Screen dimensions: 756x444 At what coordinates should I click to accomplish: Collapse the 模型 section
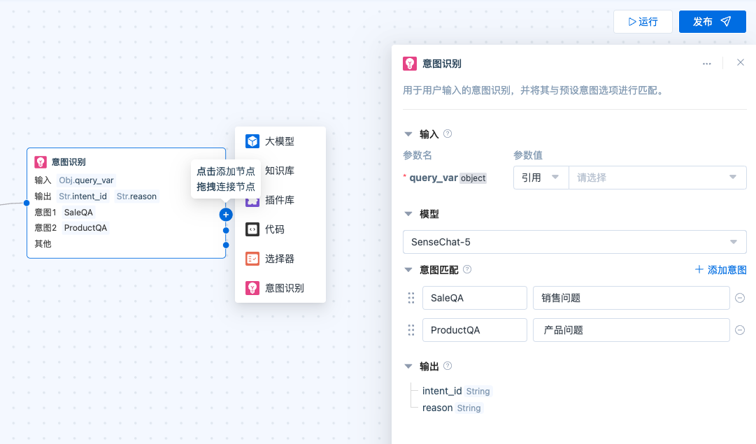[x=408, y=214]
